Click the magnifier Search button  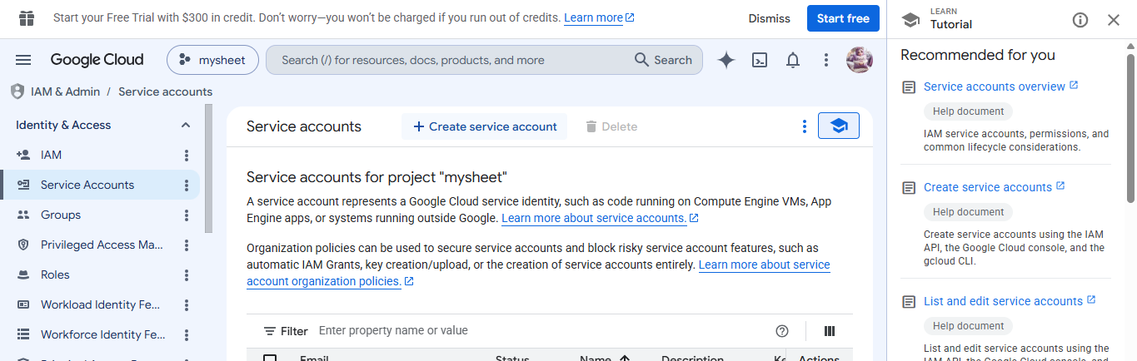(663, 60)
